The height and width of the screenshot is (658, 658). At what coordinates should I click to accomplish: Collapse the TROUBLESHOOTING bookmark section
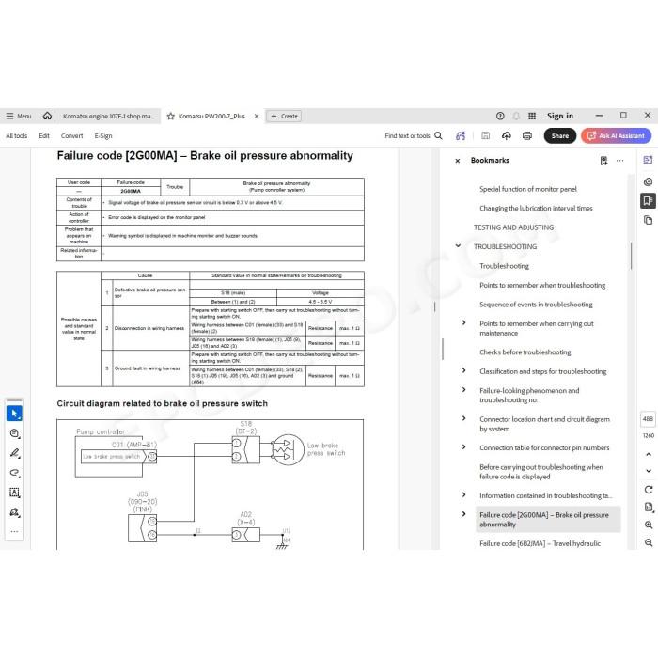[x=458, y=246]
